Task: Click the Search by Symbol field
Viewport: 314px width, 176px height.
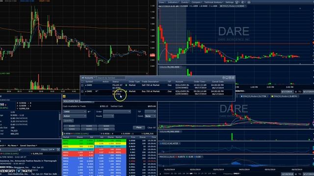Action: click(x=111, y=78)
